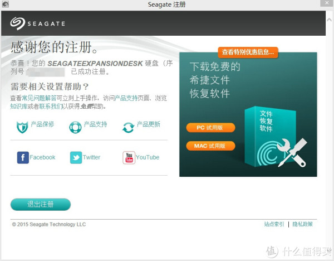334x261 pixels.
Task: Click the app icon in title bar
Action: pos(6,4)
